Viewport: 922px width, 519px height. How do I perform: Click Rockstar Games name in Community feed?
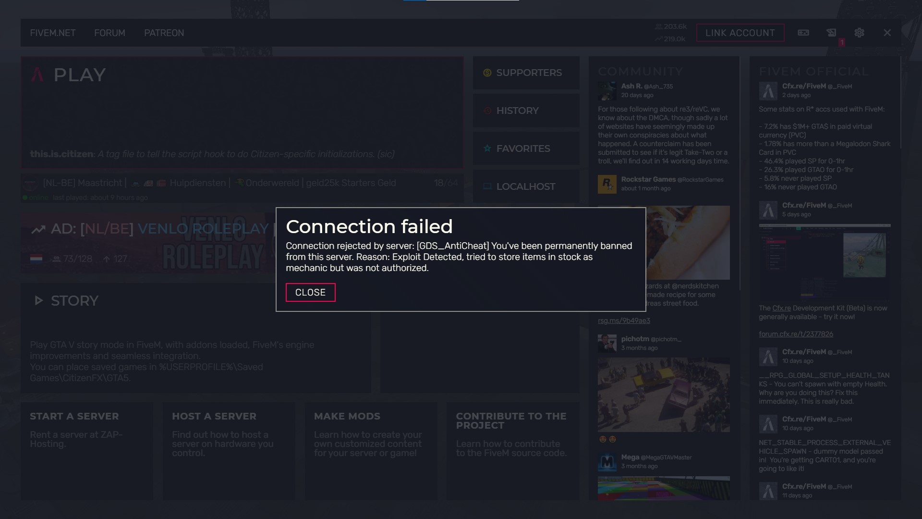(x=648, y=179)
